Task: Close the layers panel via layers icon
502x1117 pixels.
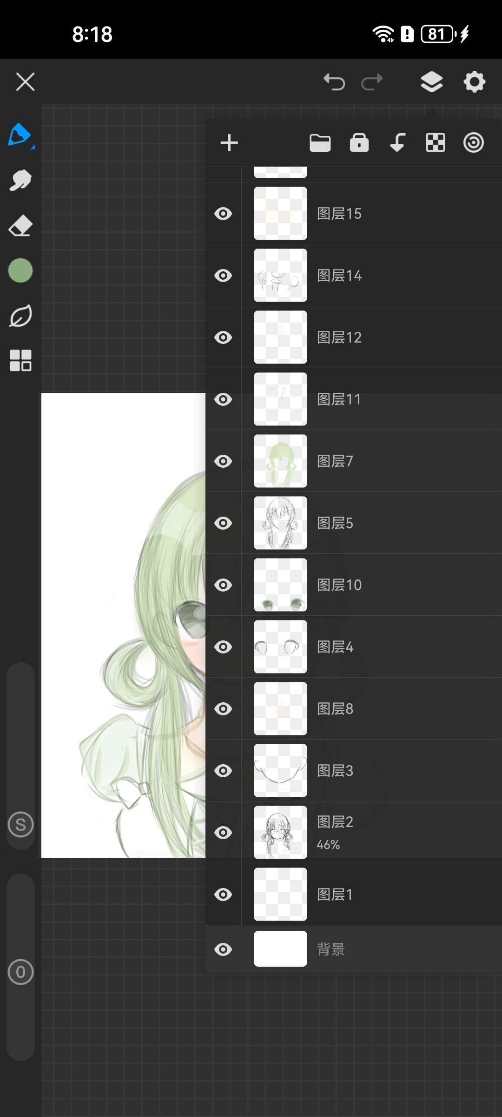Action: (x=431, y=82)
